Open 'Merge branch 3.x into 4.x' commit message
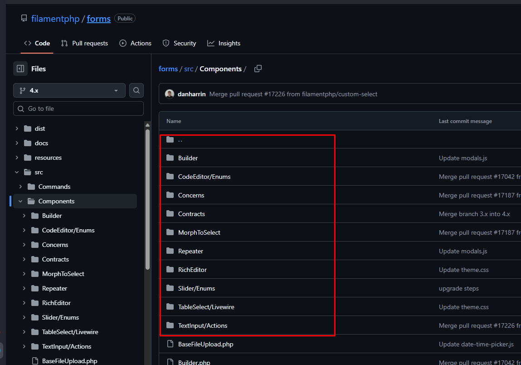 coord(474,214)
